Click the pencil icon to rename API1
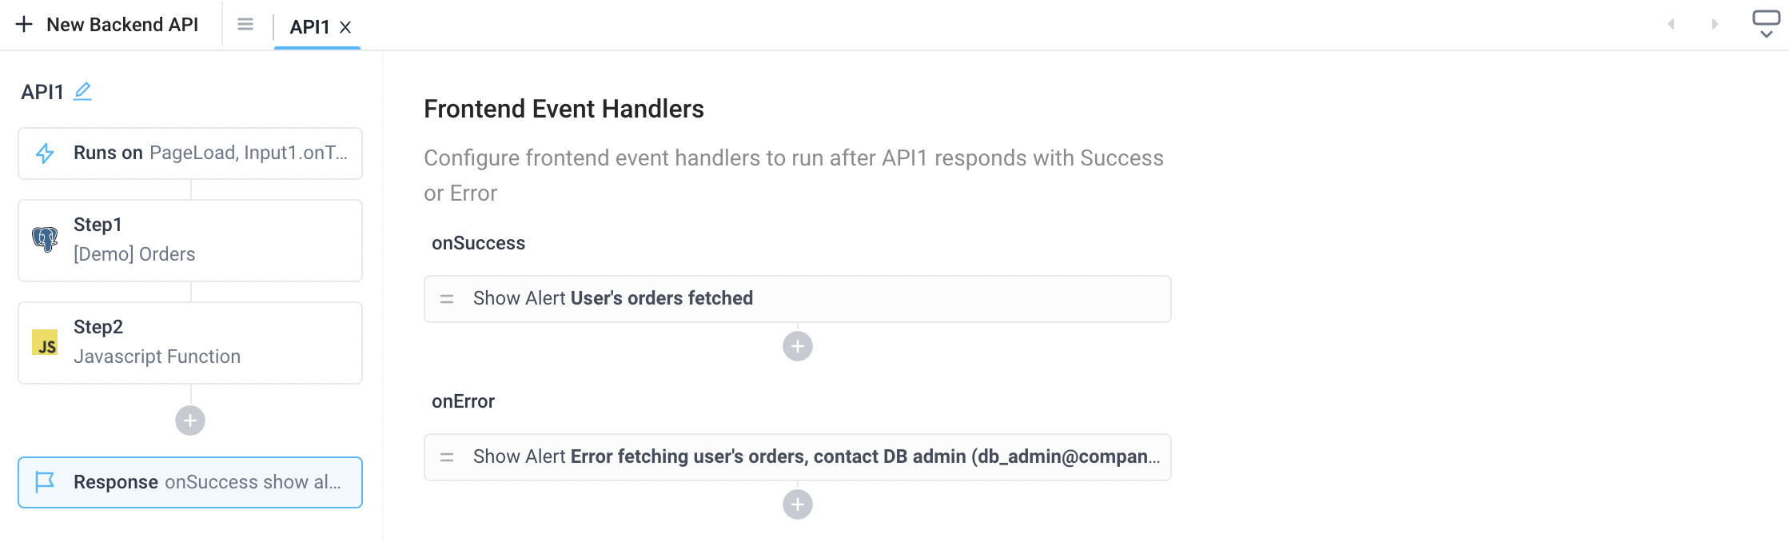This screenshot has width=1789, height=542. [82, 91]
